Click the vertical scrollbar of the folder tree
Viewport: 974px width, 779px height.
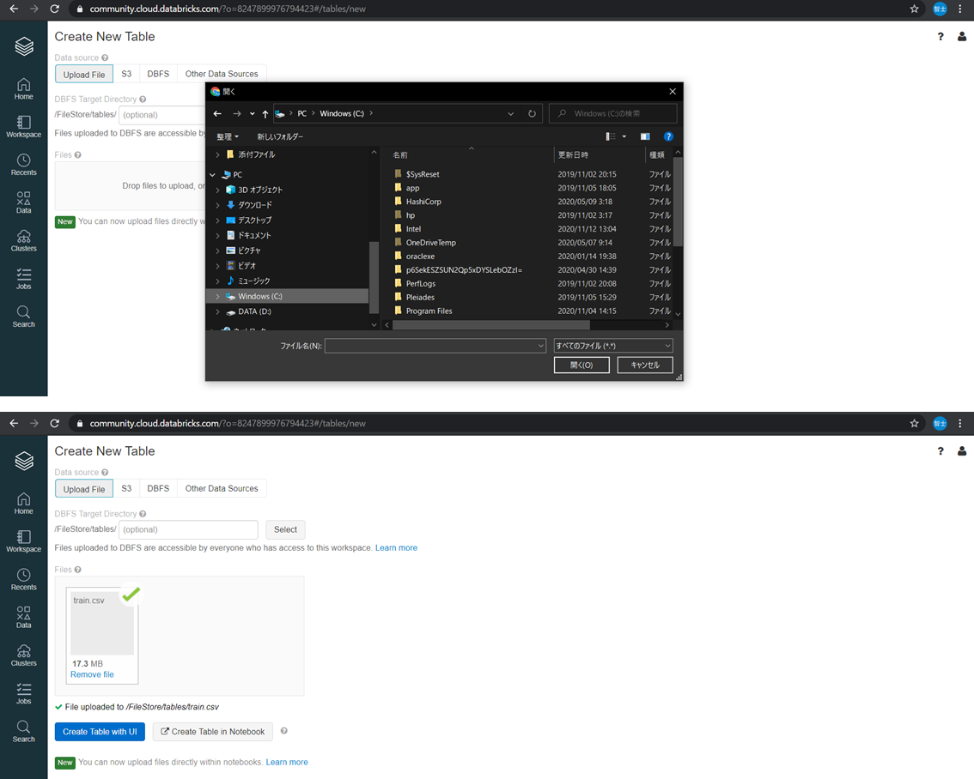tap(374, 276)
